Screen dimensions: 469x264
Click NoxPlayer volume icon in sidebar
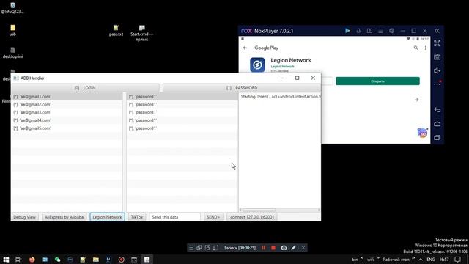point(437,70)
